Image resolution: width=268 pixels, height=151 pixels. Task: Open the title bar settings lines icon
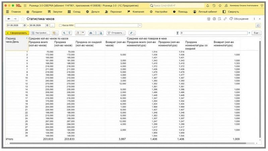[x=262, y=6]
